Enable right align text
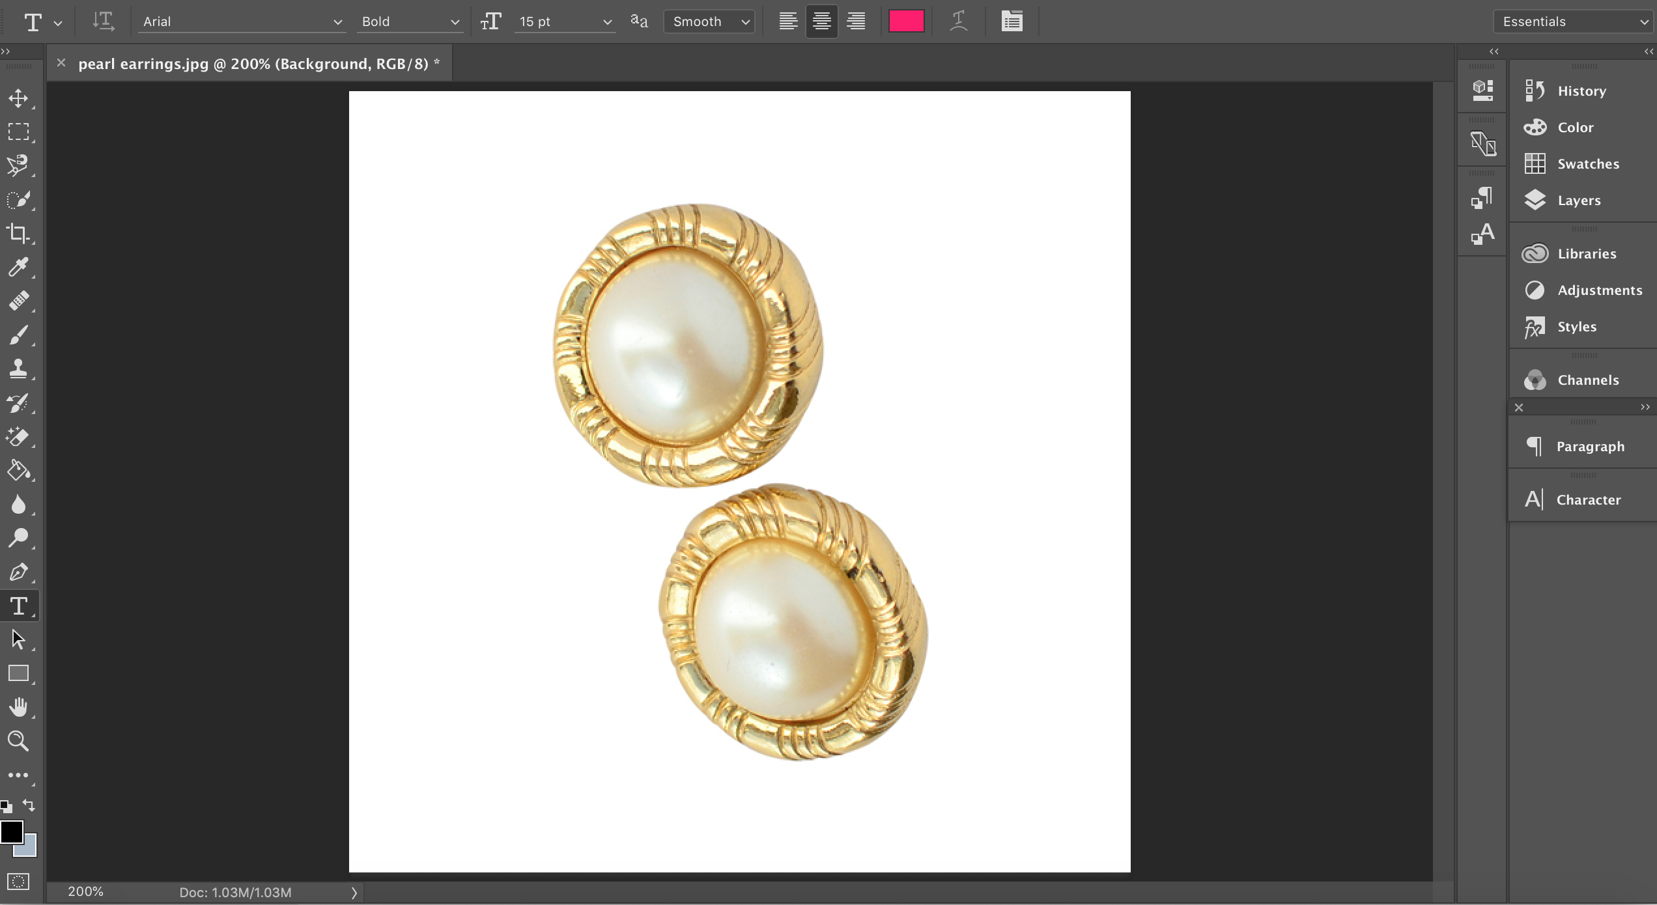This screenshot has height=905, width=1657. point(856,21)
